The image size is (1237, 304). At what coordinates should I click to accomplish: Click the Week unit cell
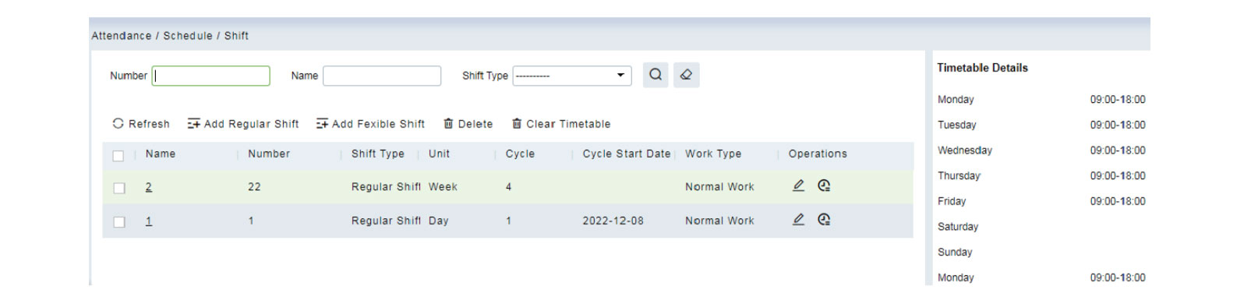point(443,187)
